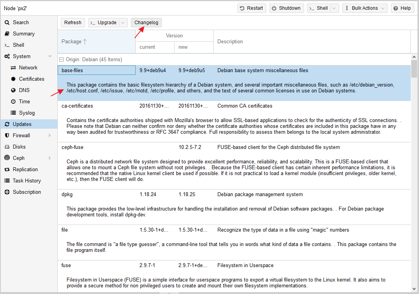Image resolution: width=419 pixels, height=294 pixels.
Task: Go to Task History in sidebar
Action: [x=27, y=181]
